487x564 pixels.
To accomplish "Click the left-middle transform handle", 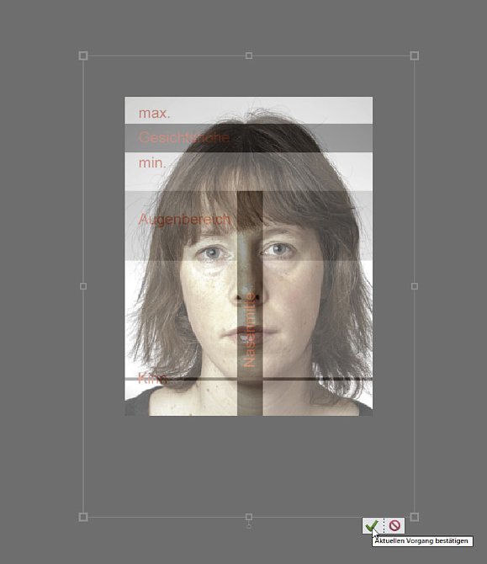I will coord(83,286).
